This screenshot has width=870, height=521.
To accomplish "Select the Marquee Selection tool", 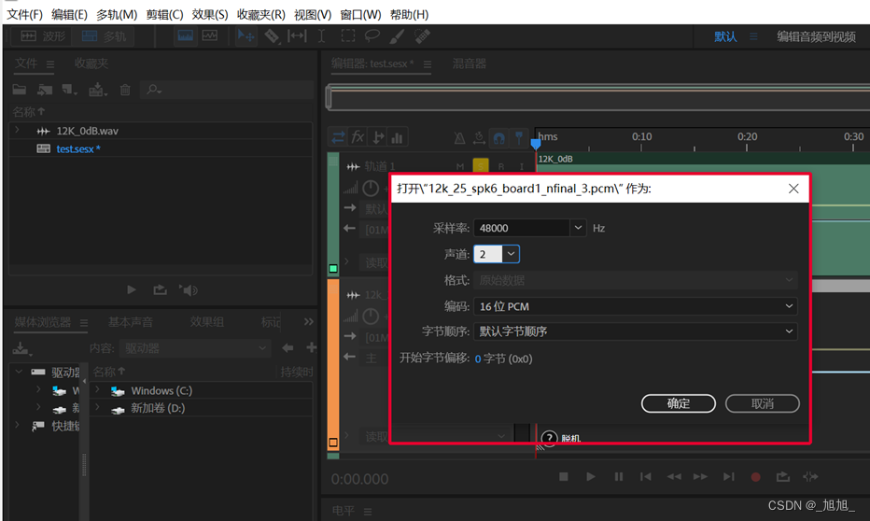I will click(348, 36).
